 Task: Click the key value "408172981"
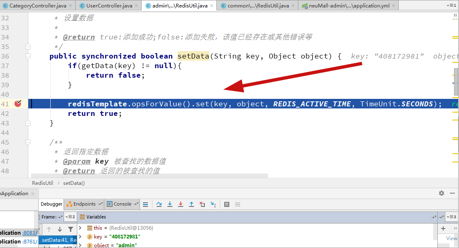coord(125,237)
